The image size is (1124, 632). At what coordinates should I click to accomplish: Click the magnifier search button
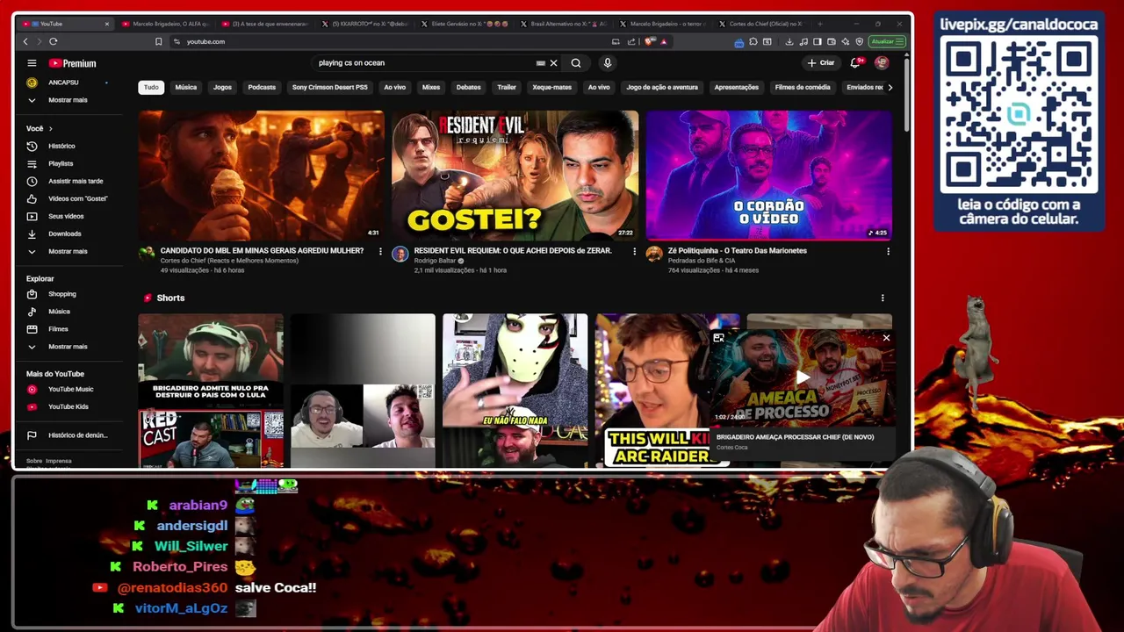[x=576, y=63]
